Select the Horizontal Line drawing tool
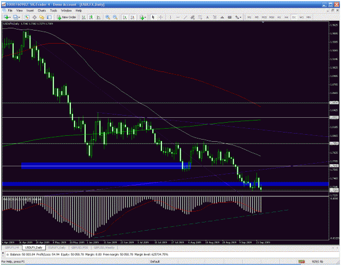341x265 pixels. pos(178,17)
